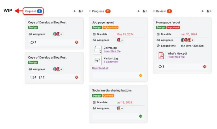Add an assignee to Job page layout
217x129 pixels.
(x=122, y=40)
